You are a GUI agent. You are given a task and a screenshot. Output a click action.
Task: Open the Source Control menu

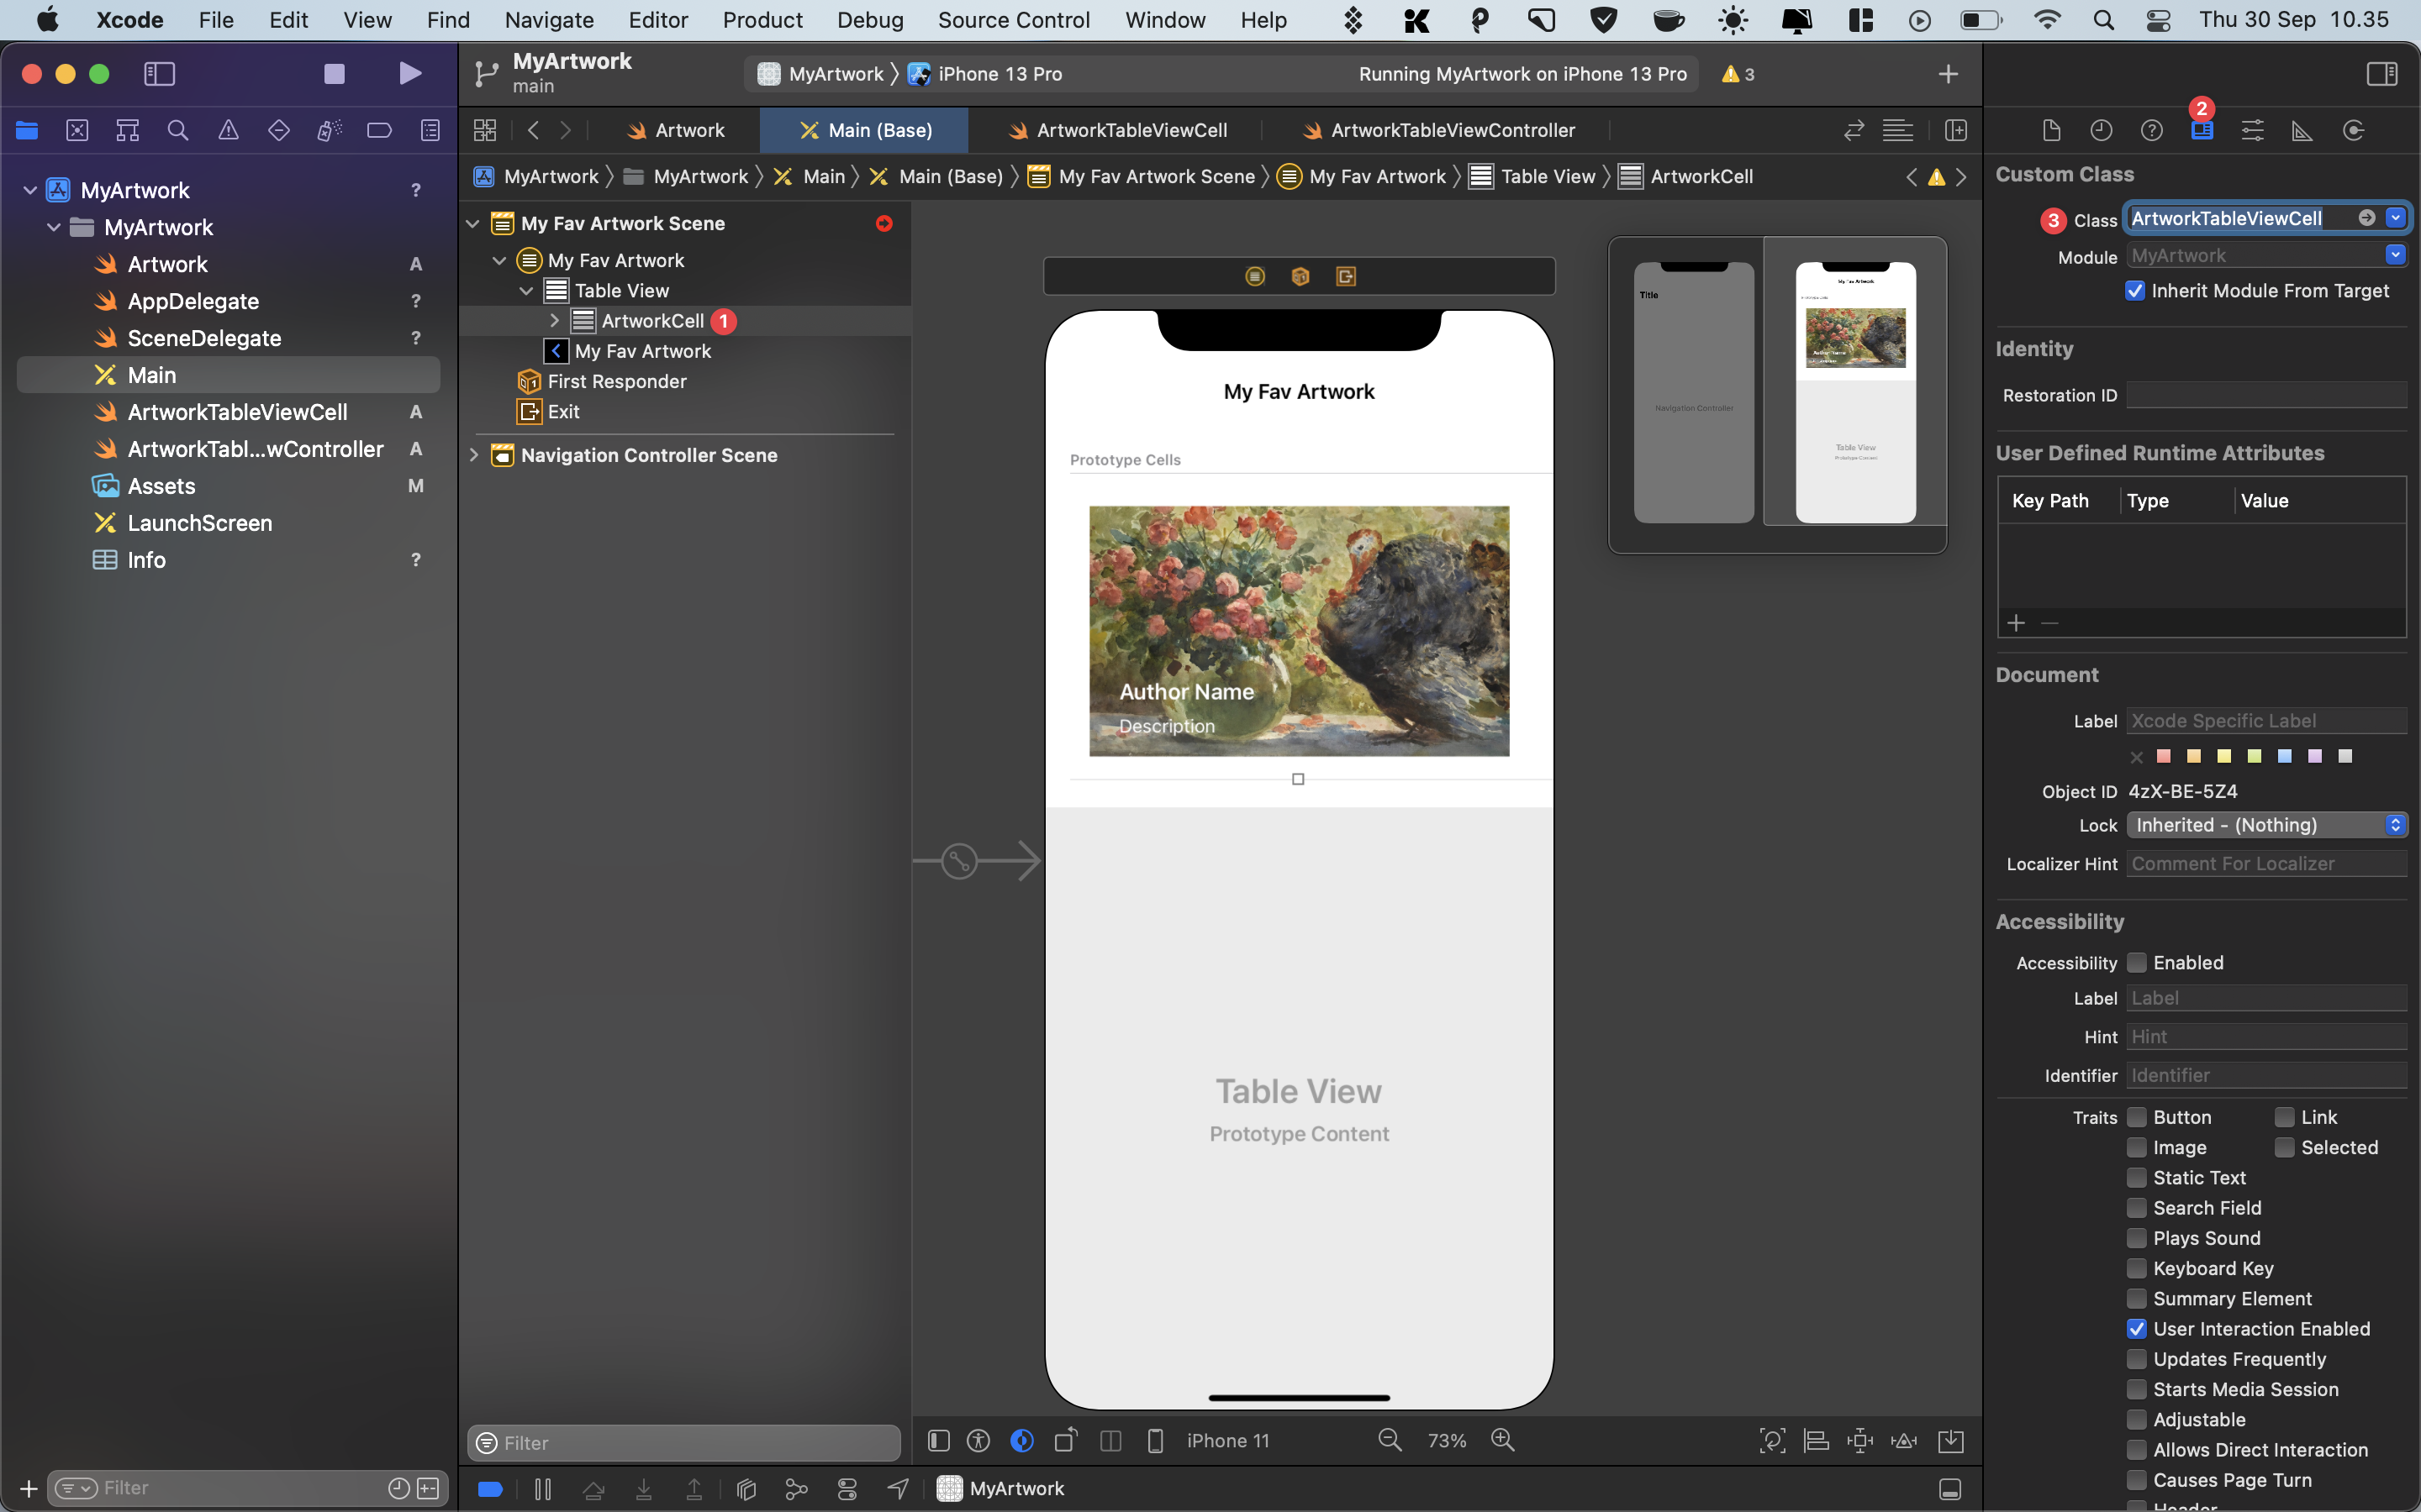1014,20
